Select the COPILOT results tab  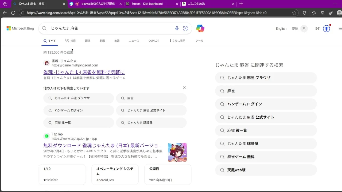(x=154, y=41)
